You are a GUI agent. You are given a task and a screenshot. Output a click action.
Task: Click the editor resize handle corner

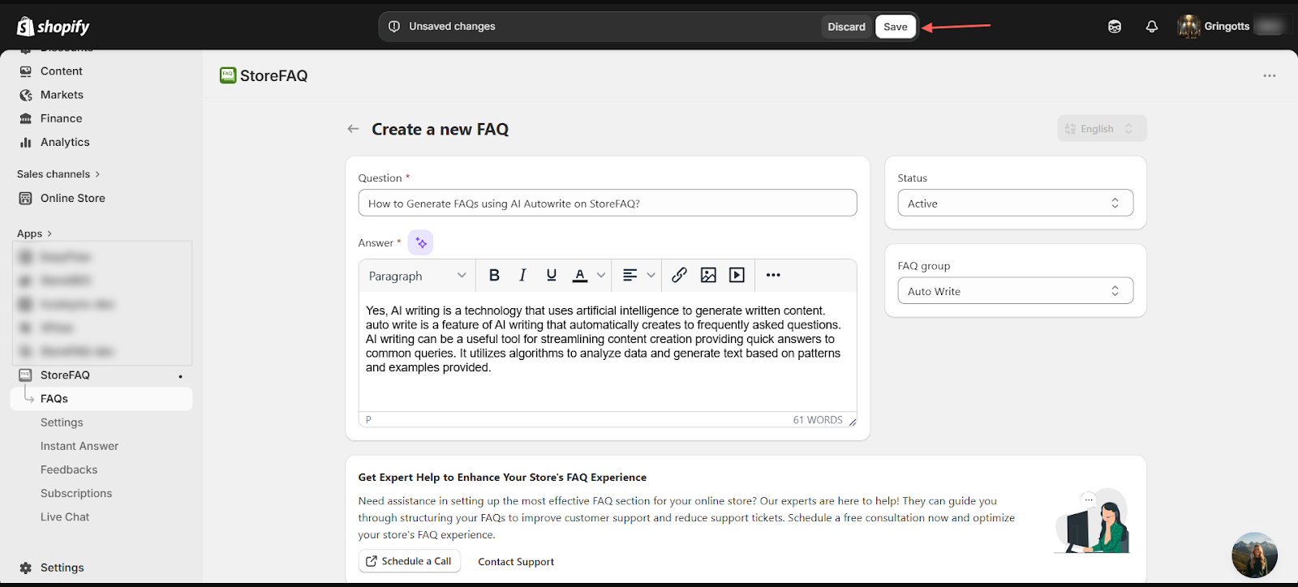[852, 422]
